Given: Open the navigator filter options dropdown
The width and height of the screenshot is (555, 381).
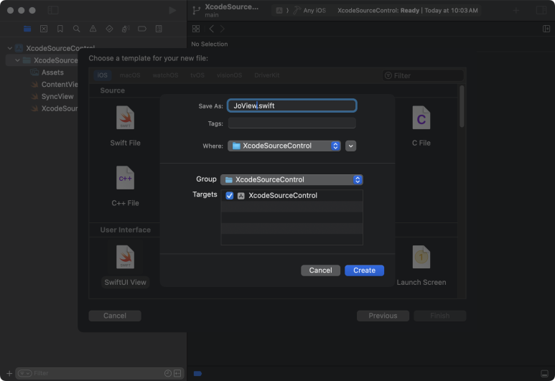Looking at the screenshot, I should pyautogui.click(x=25, y=373).
